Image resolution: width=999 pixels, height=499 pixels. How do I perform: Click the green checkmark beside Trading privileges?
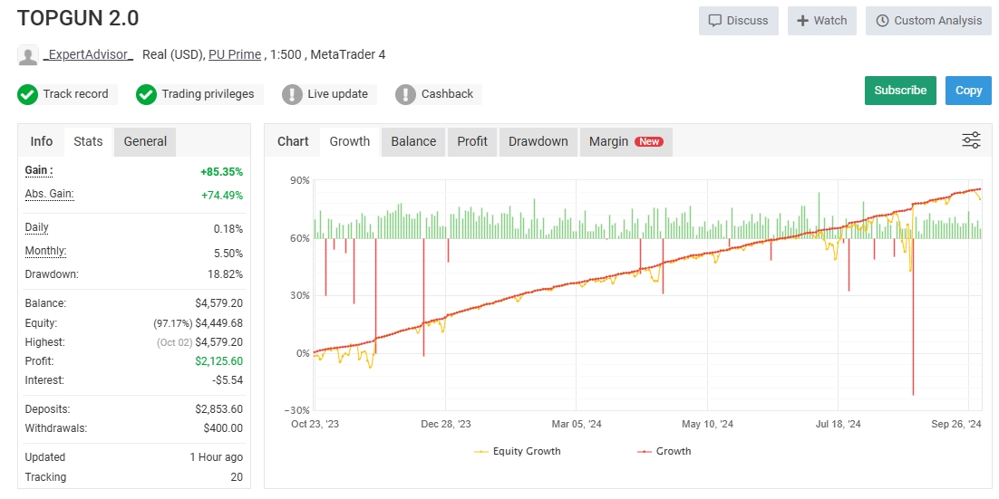tap(146, 95)
